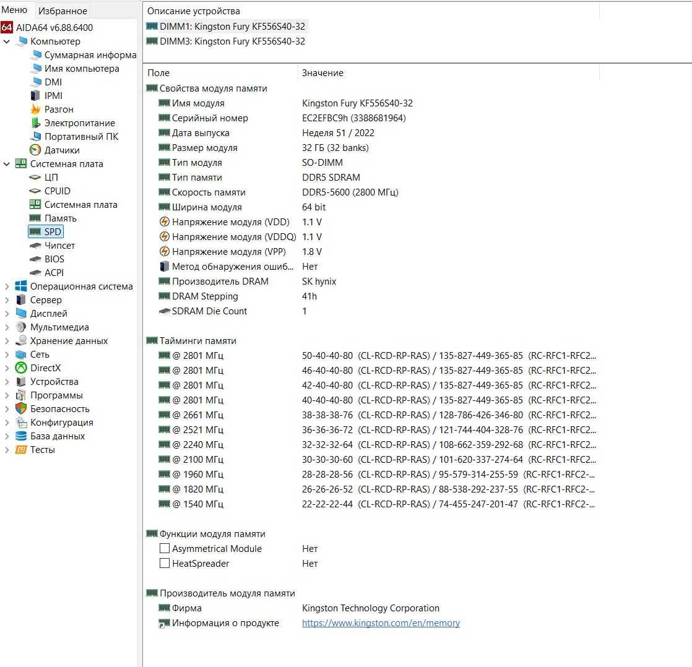The image size is (692, 667).
Task: Open the Суммарная информация page
Action: (90, 54)
